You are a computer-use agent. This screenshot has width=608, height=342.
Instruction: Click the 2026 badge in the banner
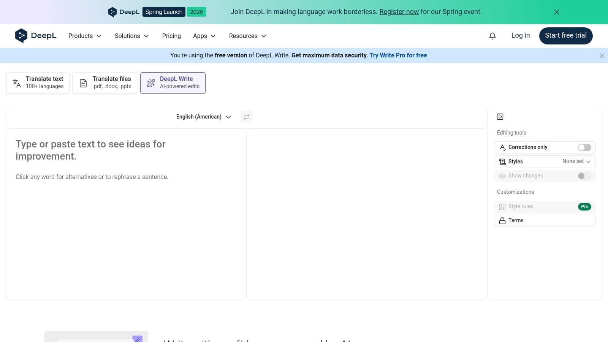[196, 12]
